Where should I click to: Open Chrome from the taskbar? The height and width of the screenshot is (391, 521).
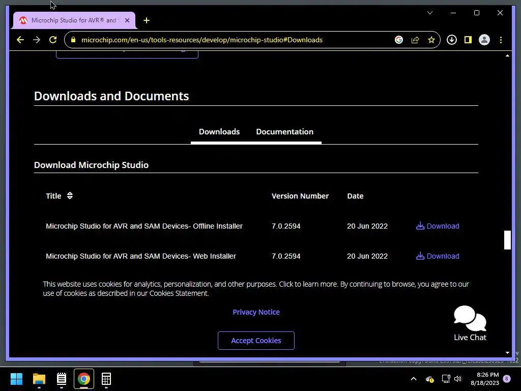(x=84, y=379)
